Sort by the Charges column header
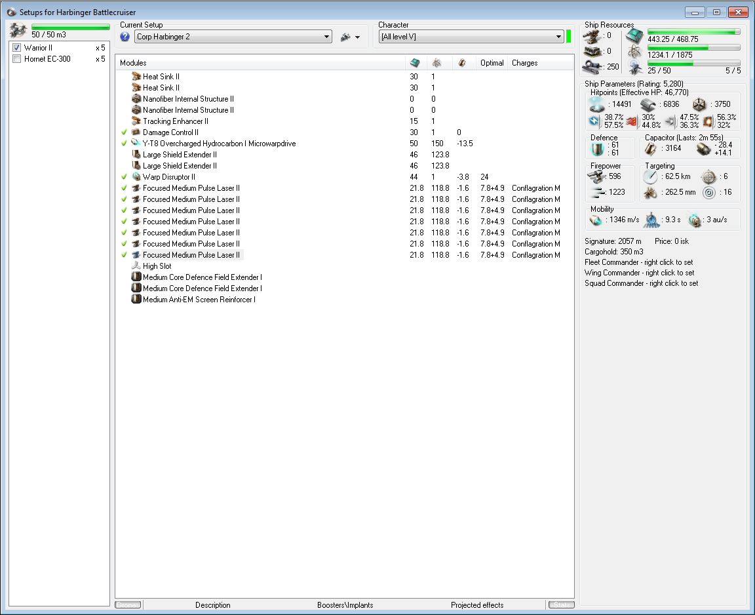 pyautogui.click(x=540, y=62)
